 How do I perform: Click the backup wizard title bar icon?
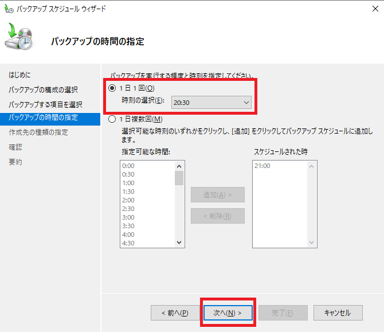click(x=8, y=9)
